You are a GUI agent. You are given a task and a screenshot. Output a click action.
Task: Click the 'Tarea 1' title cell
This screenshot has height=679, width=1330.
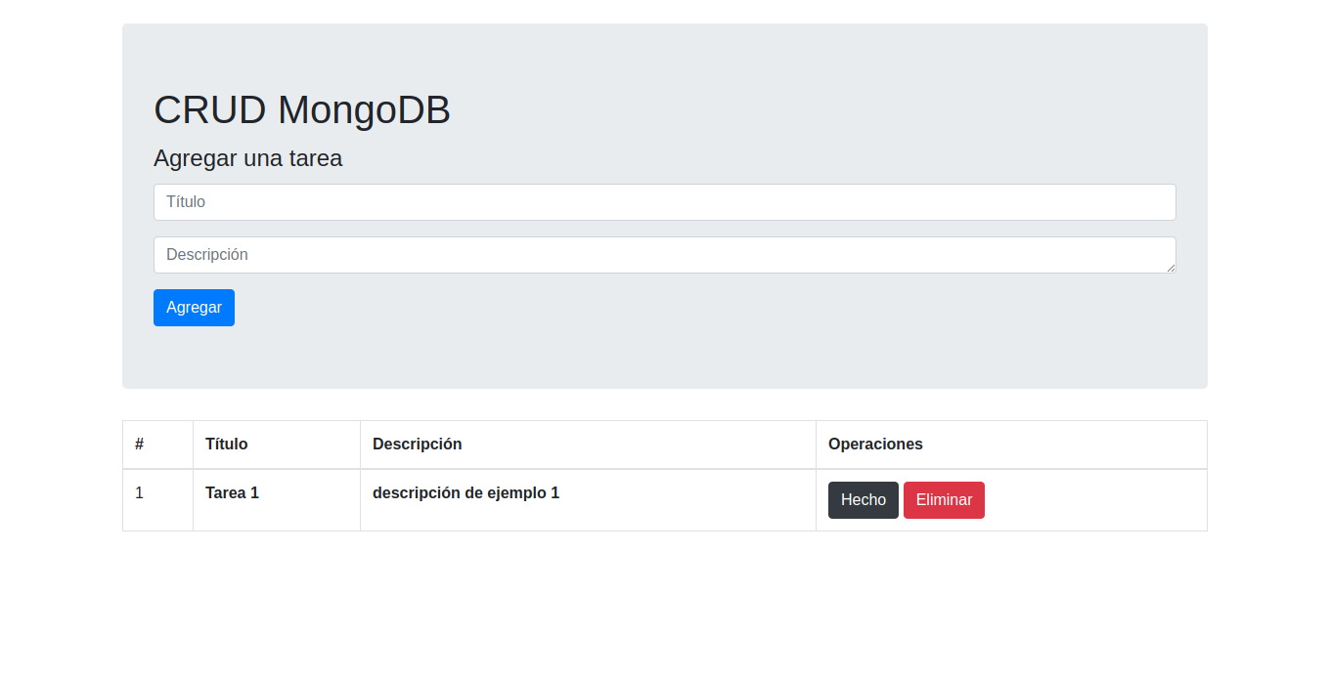[277, 500]
